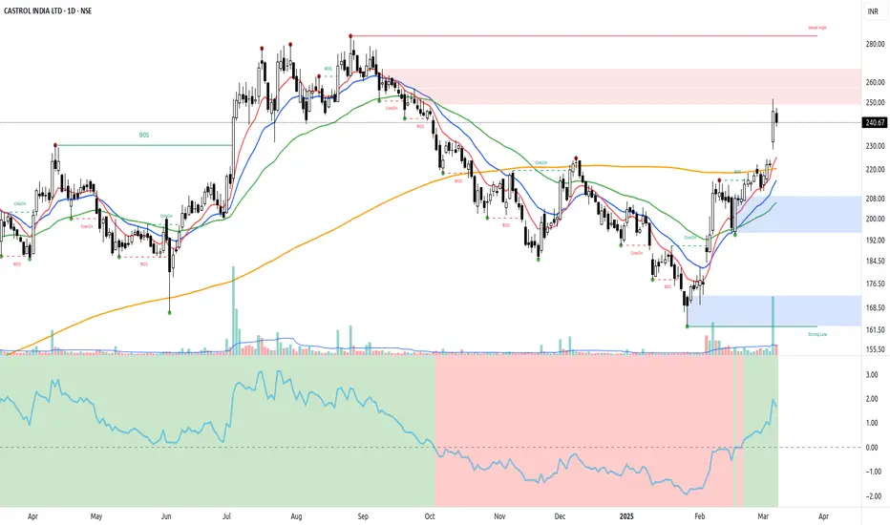Click the 250.00 price axis label

pos(876,103)
